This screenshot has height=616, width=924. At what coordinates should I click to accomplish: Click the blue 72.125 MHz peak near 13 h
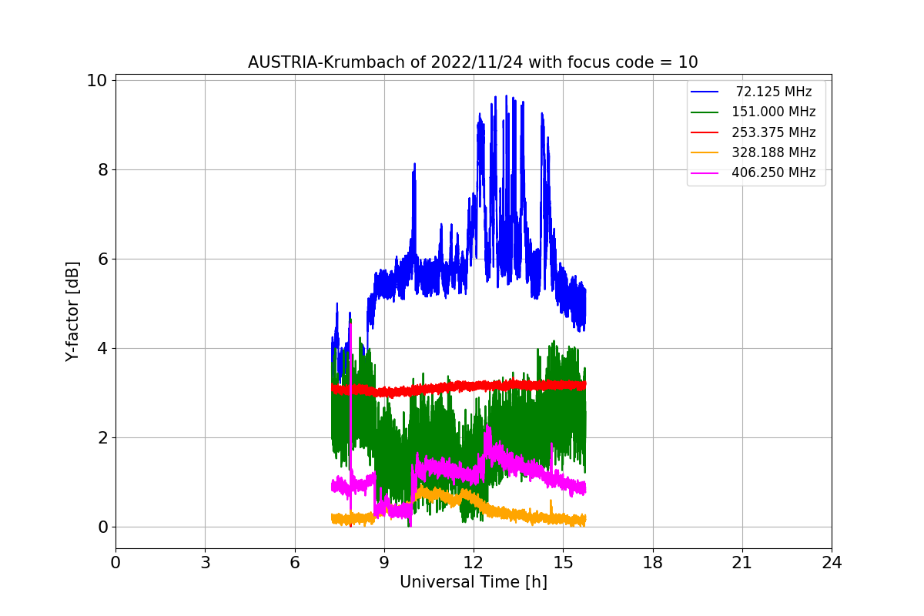pyautogui.click(x=506, y=98)
